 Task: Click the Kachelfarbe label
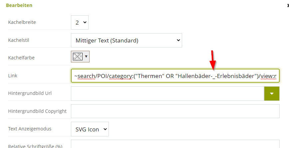click(21, 58)
